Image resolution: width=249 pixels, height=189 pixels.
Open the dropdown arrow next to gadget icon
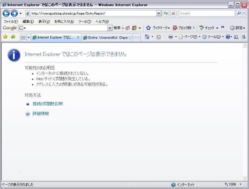point(140,28)
